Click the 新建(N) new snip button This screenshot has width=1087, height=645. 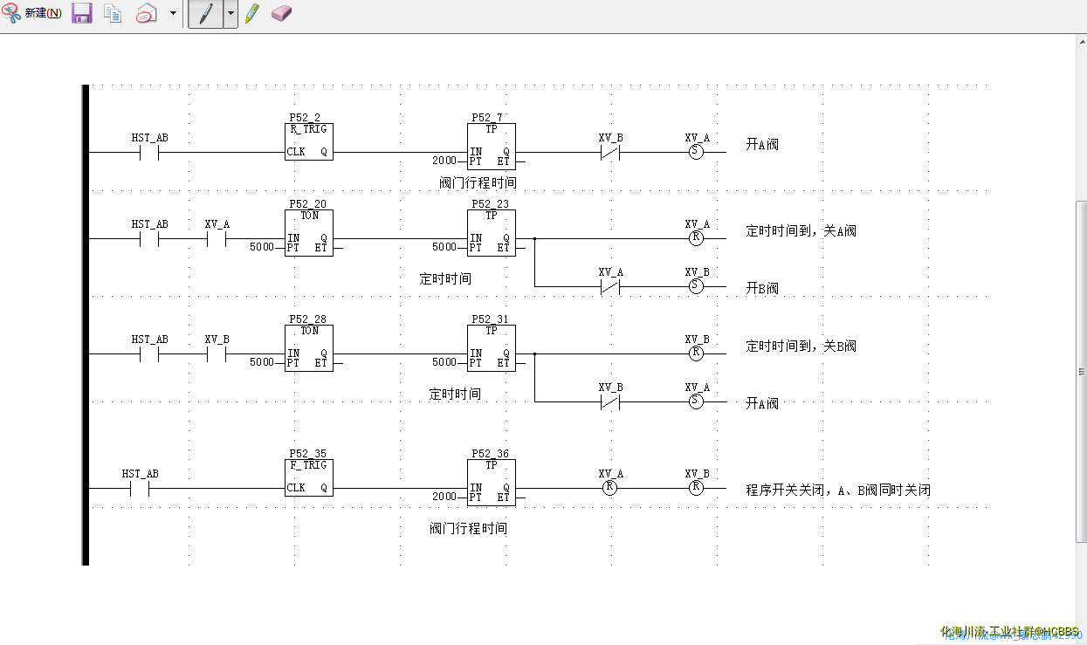pyautogui.click(x=32, y=13)
